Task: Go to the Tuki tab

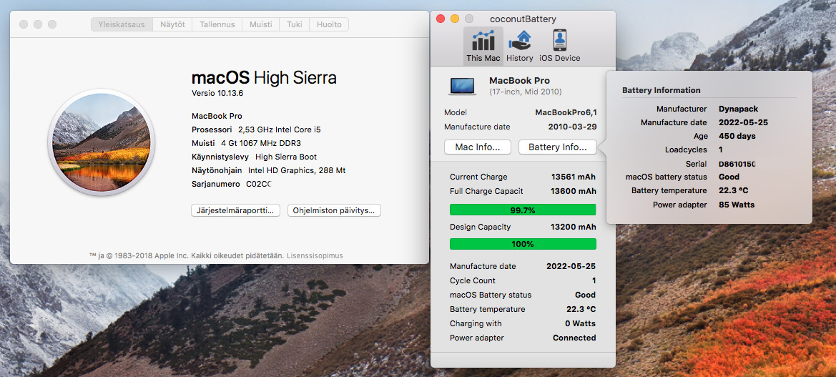Action: (x=295, y=24)
